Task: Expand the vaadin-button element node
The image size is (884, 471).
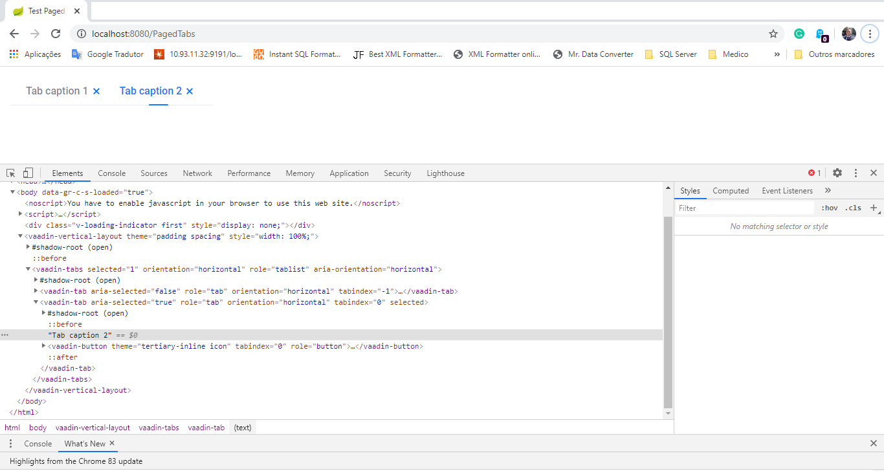Action: pyautogui.click(x=44, y=346)
